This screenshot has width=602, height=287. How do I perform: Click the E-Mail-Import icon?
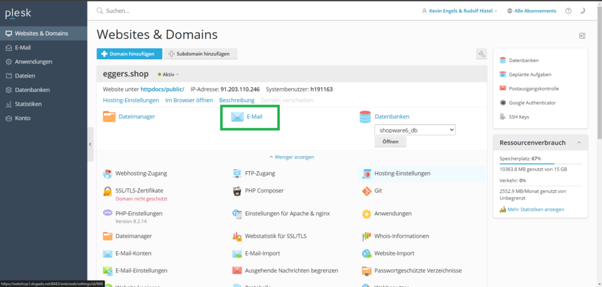point(237,254)
